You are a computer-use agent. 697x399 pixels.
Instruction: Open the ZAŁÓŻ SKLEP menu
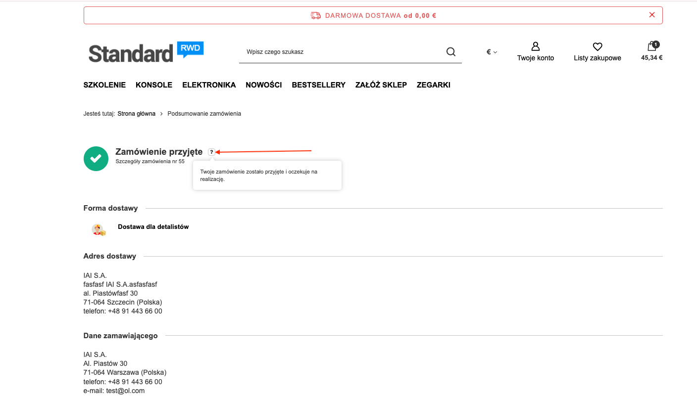381,85
